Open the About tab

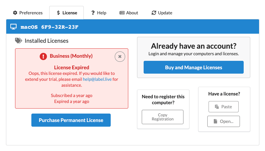click(x=129, y=13)
